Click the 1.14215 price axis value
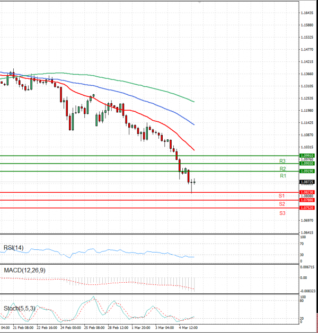Viewport: 318px width, 333px height. click(x=307, y=62)
